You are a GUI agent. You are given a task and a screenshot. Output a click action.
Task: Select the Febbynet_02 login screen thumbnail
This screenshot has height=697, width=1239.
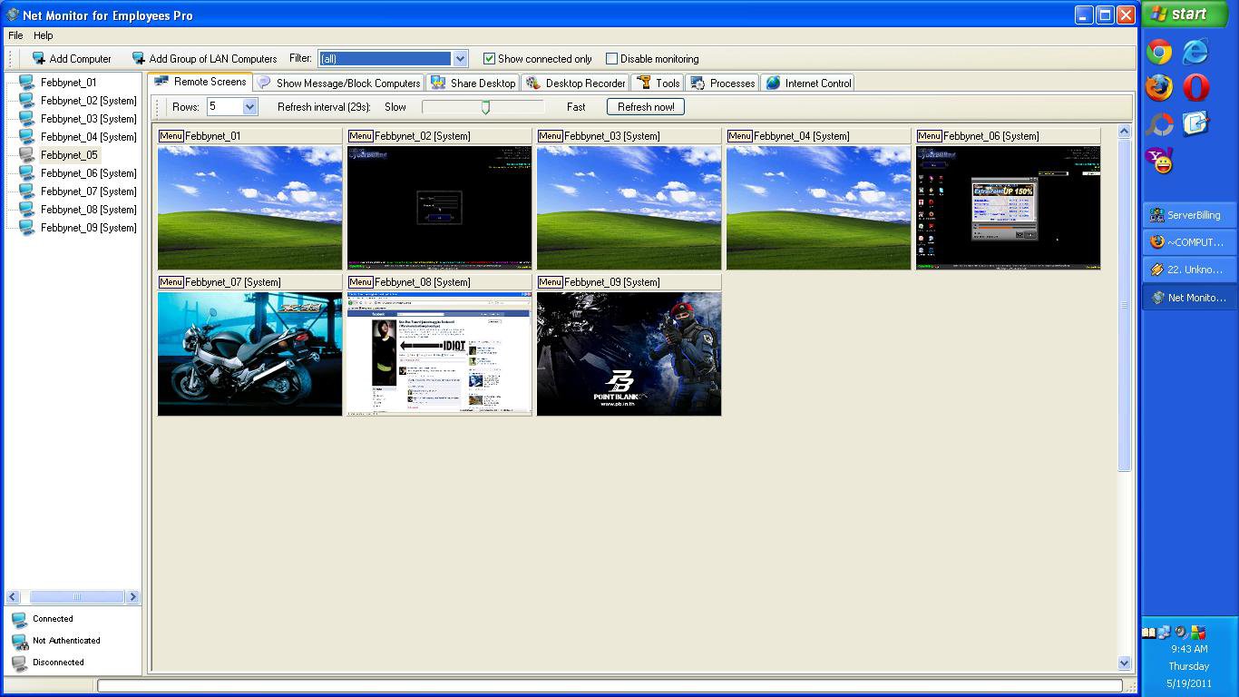point(439,208)
